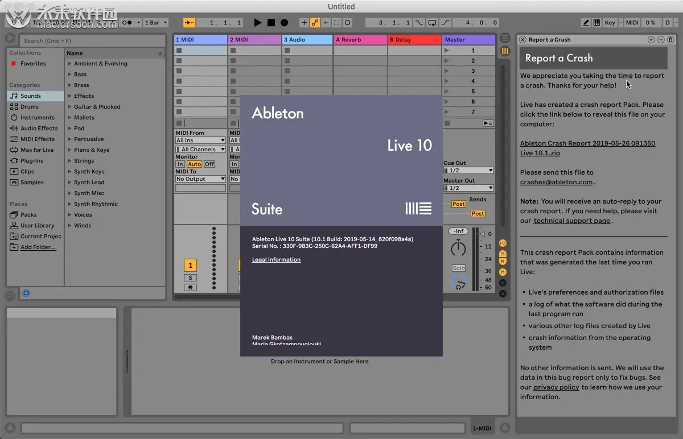Click the CPU load 0 % meter

[x=650, y=23]
